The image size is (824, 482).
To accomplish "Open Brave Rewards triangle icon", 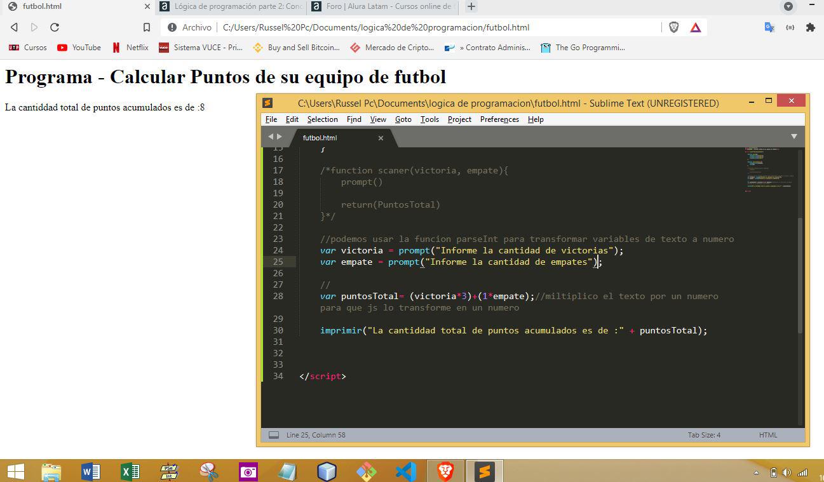I will (696, 27).
